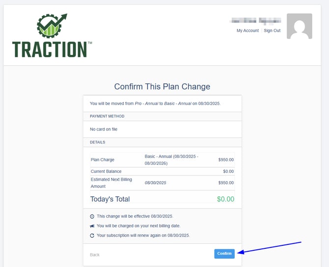The width and height of the screenshot is (329, 267).
Task: Open the My Account link
Action: 247,30
